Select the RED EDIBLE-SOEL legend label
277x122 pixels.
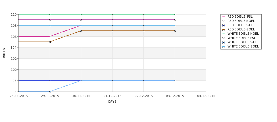241,29
